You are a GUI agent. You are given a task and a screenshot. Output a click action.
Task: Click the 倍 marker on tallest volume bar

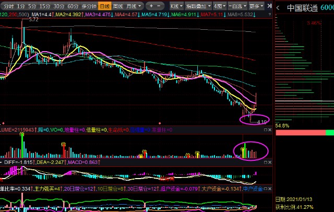tap(22, 134)
